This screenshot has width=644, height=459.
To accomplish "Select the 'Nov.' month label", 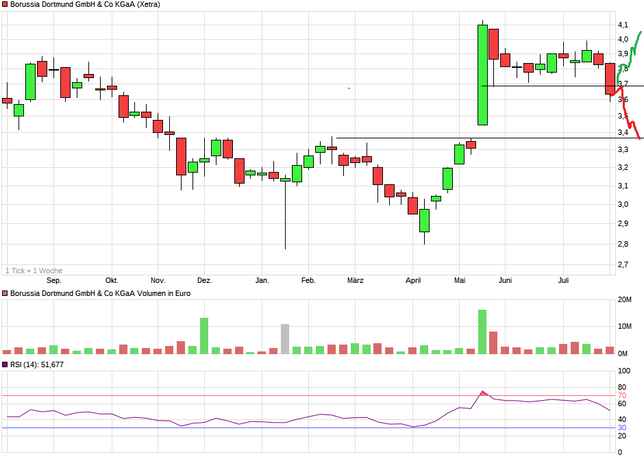I will coord(158,280).
